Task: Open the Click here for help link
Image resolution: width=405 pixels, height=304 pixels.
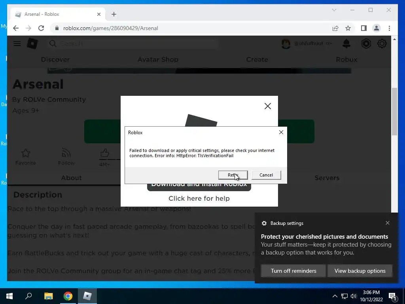Action: coord(199,199)
